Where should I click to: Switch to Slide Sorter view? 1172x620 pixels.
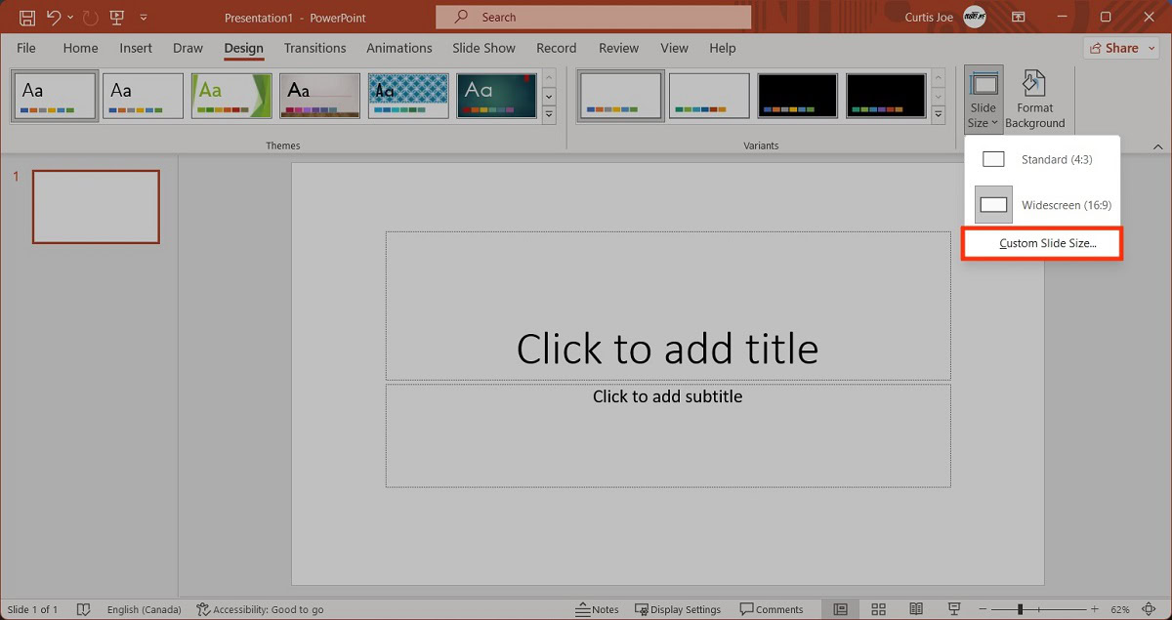pos(878,609)
